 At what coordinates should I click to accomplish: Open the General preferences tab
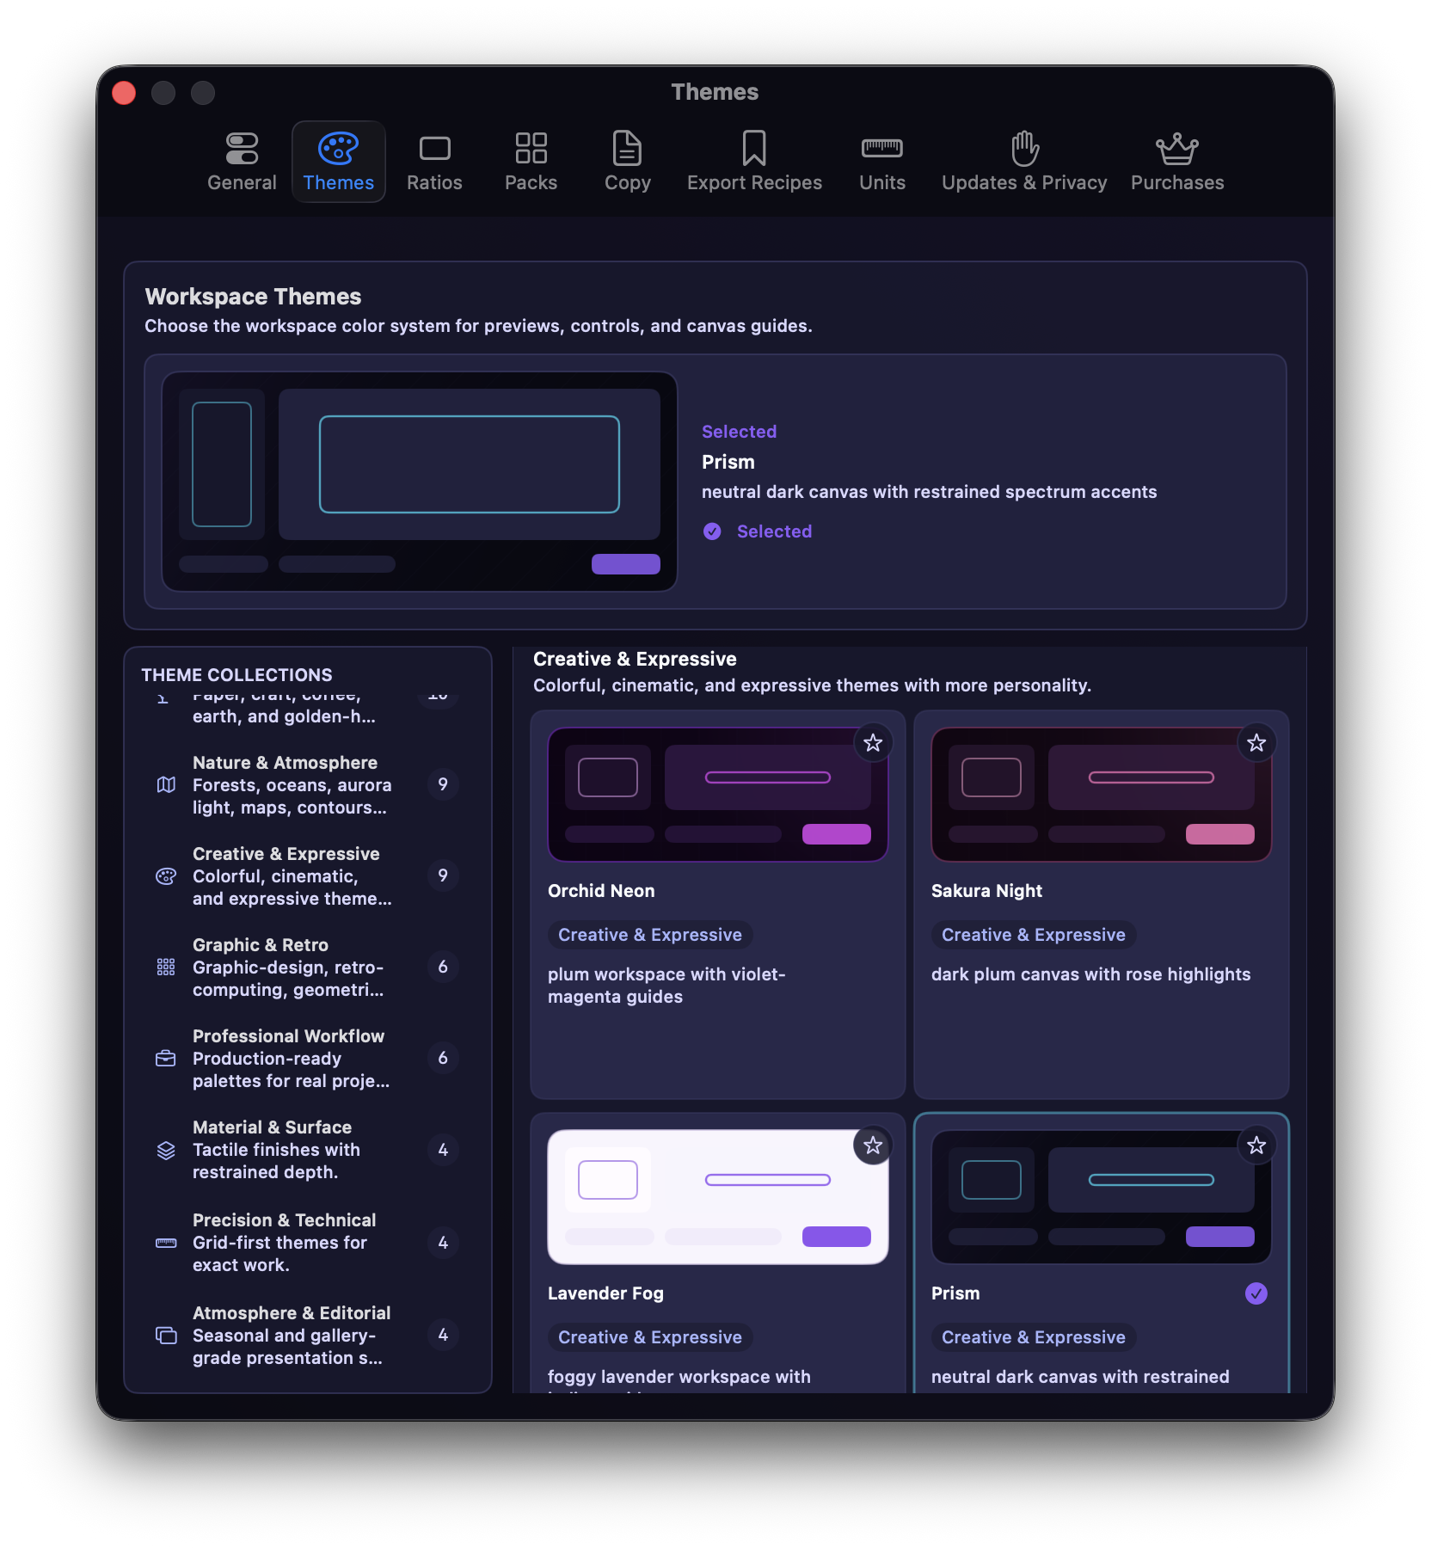tap(242, 162)
